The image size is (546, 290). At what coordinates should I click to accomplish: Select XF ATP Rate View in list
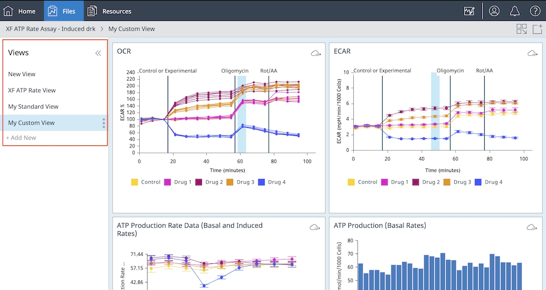pyautogui.click(x=32, y=90)
